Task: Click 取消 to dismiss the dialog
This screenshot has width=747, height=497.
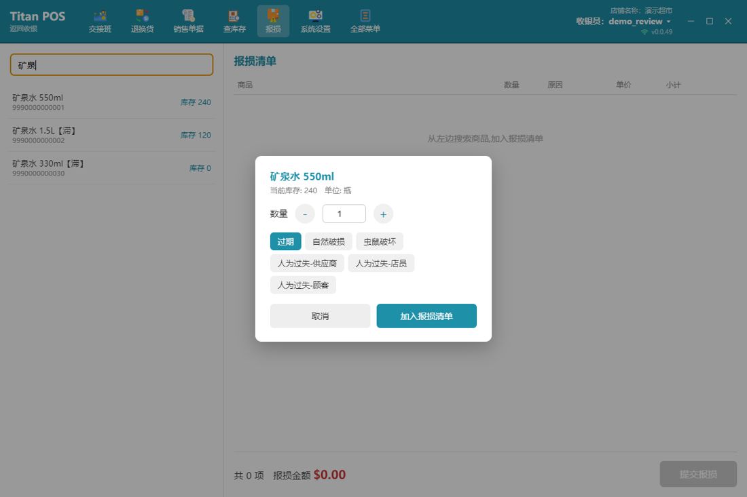Action: (x=320, y=316)
